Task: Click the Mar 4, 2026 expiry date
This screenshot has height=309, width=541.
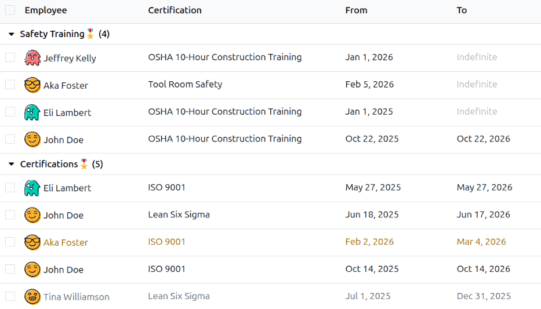Action: [x=481, y=242]
